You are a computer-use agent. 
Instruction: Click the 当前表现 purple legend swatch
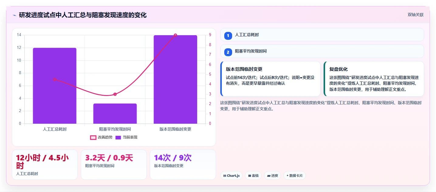(118, 137)
